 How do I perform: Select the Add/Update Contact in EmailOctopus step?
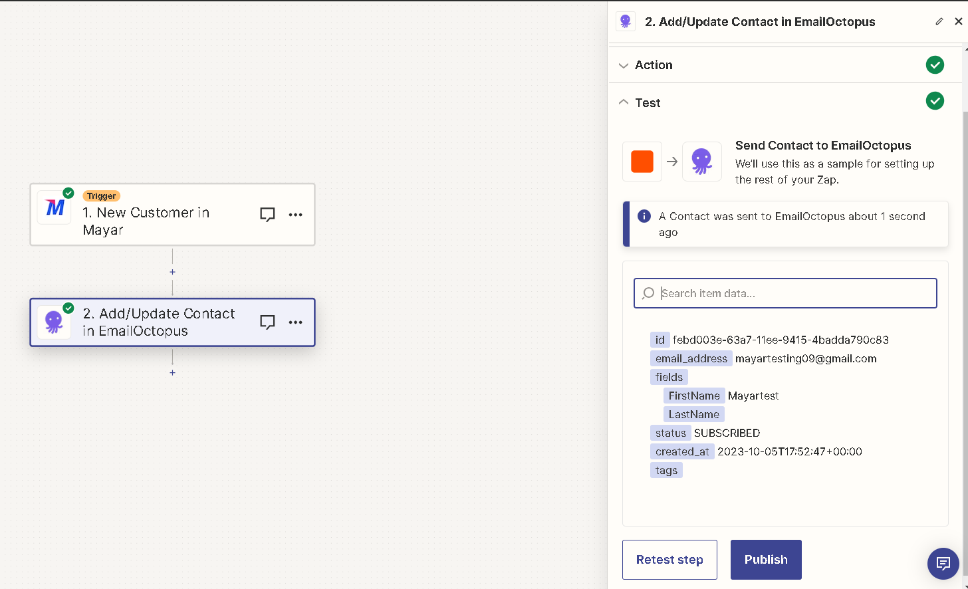172,322
